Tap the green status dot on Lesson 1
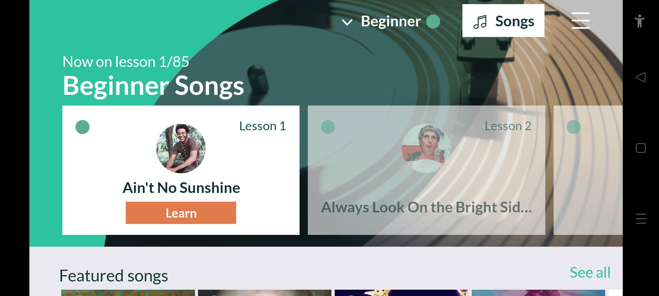The width and height of the screenshot is (659, 296). pyautogui.click(x=82, y=127)
